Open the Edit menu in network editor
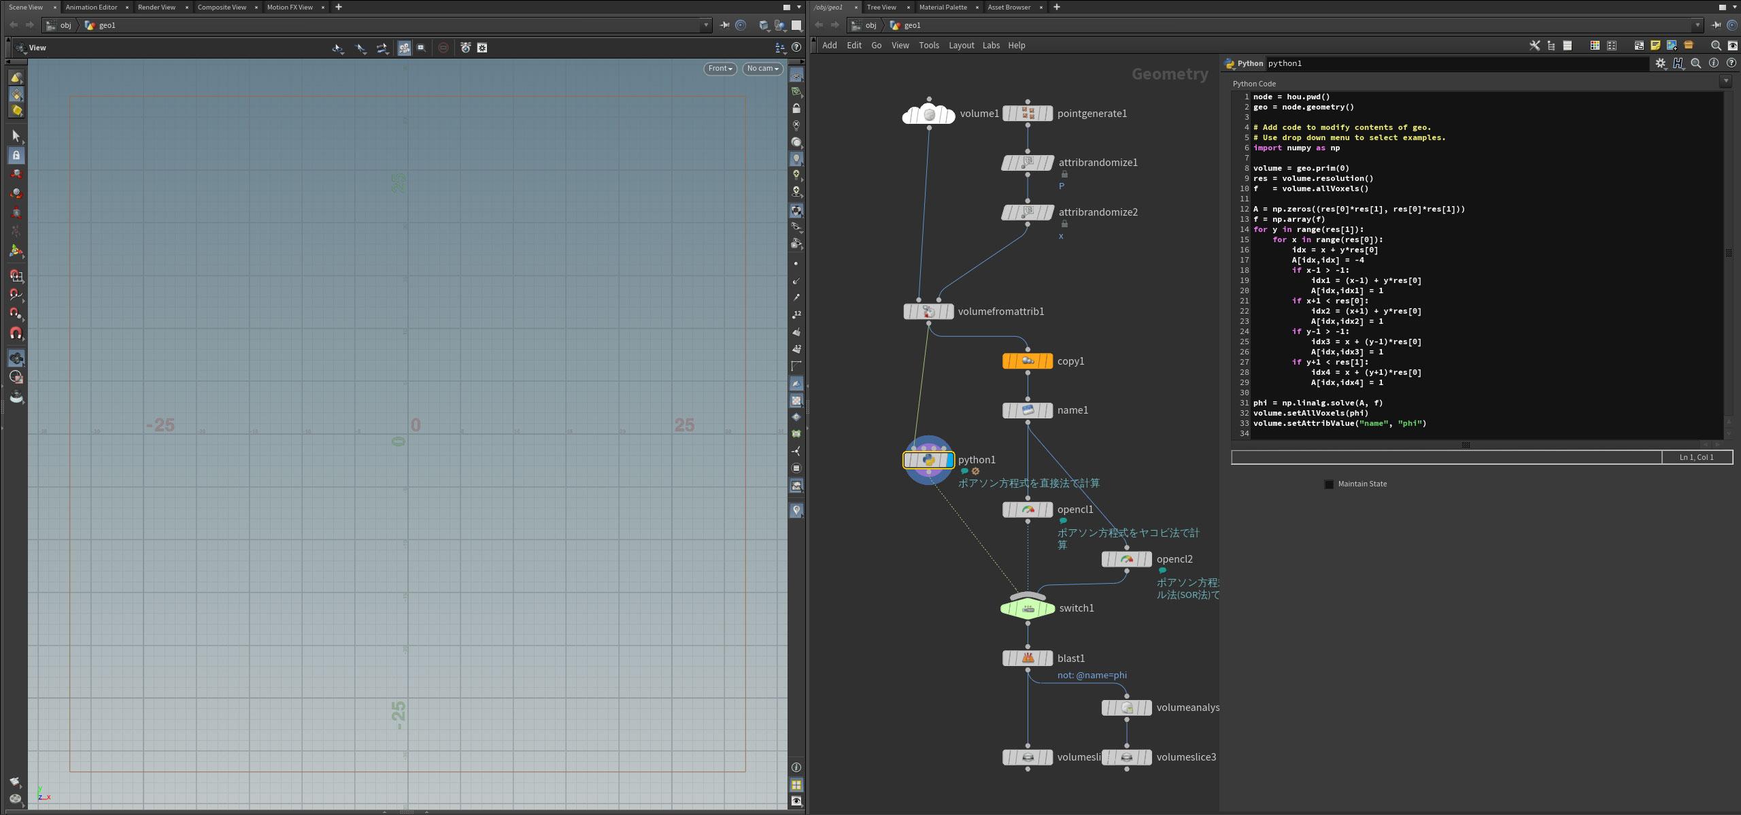This screenshot has height=815, width=1741. (x=854, y=46)
